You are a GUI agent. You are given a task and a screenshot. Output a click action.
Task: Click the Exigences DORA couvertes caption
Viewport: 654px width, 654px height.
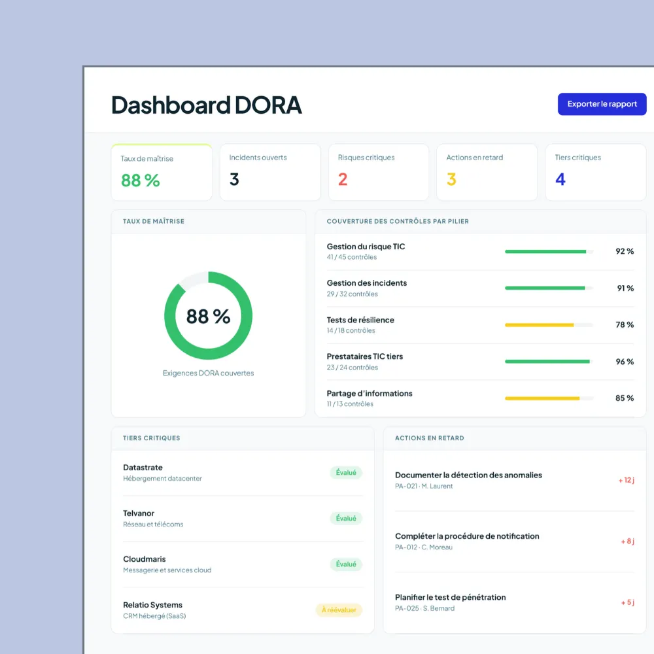tap(208, 373)
